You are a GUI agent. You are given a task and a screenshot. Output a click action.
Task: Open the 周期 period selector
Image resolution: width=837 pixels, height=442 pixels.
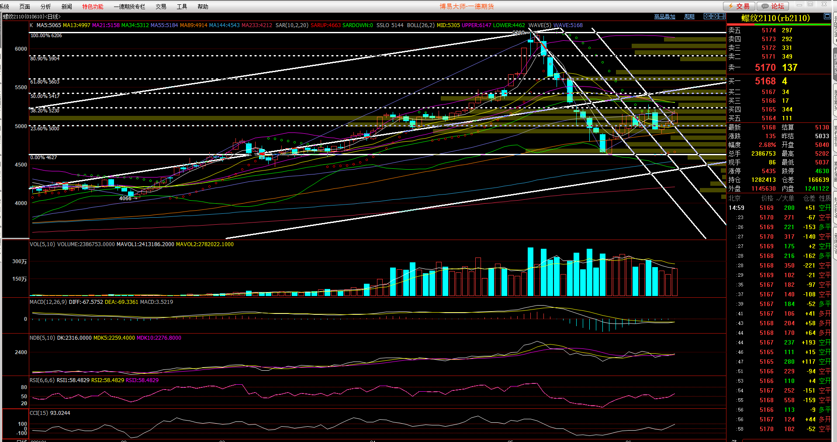tap(689, 17)
